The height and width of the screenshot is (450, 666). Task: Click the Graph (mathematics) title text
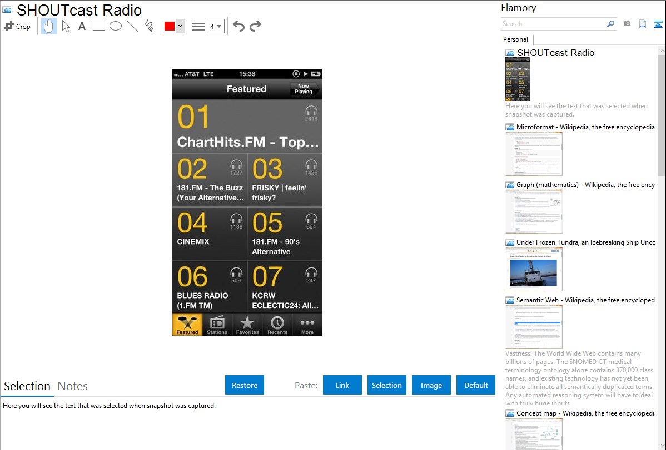coord(585,185)
